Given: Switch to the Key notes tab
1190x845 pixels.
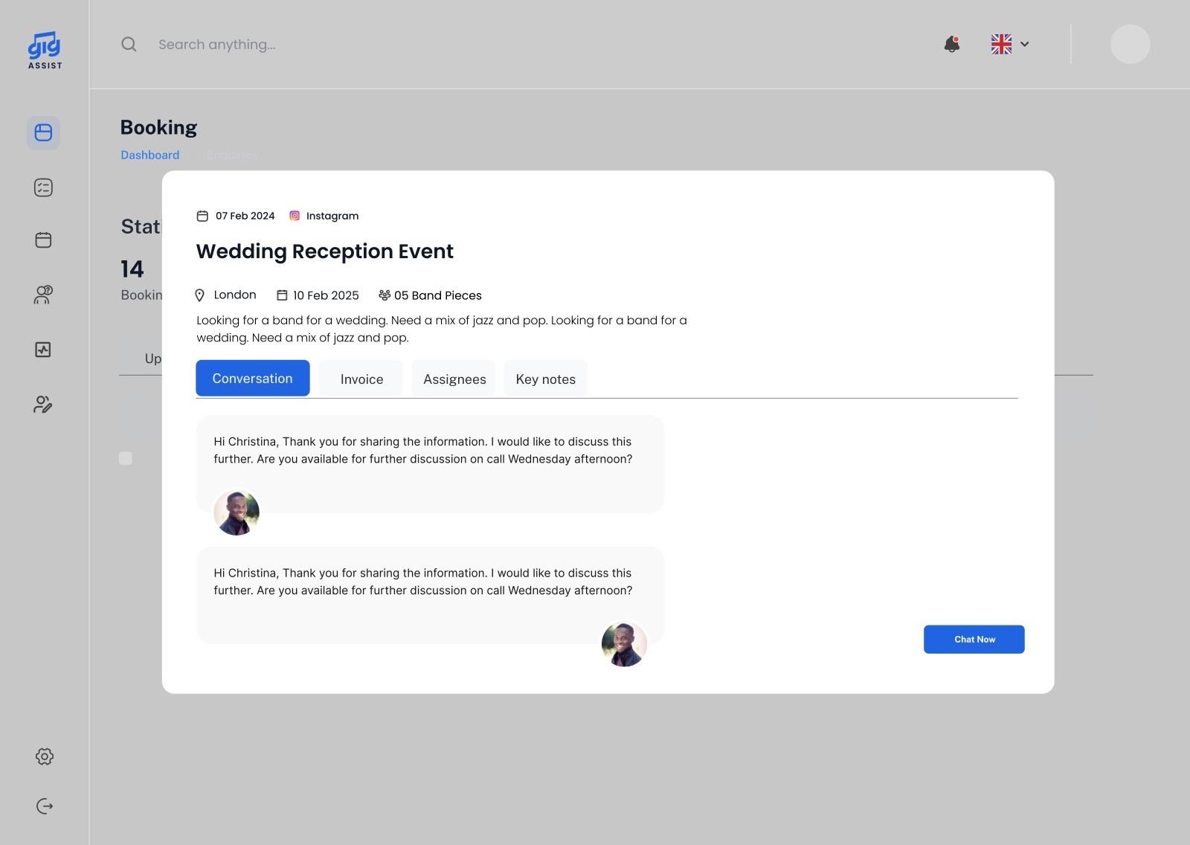Looking at the screenshot, I should [546, 379].
